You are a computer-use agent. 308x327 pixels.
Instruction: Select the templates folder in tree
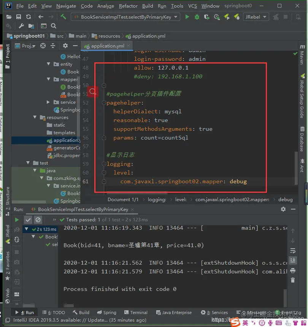point(61,132)
